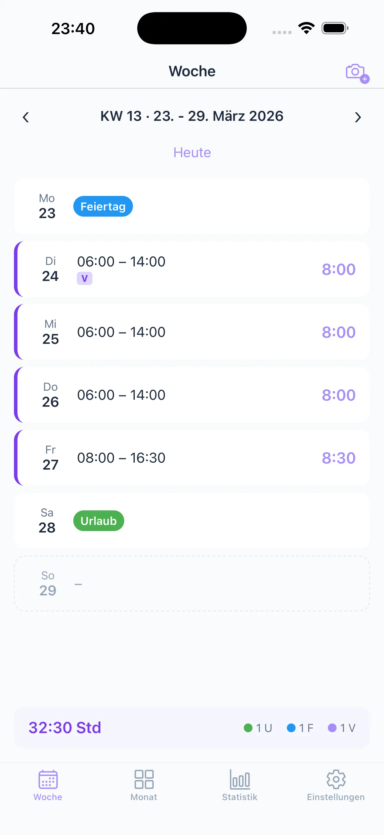This screenshot has width=384, height=835.
Task: Select the empty Sunday 29 entry
Action: click(x=192, y=584)
